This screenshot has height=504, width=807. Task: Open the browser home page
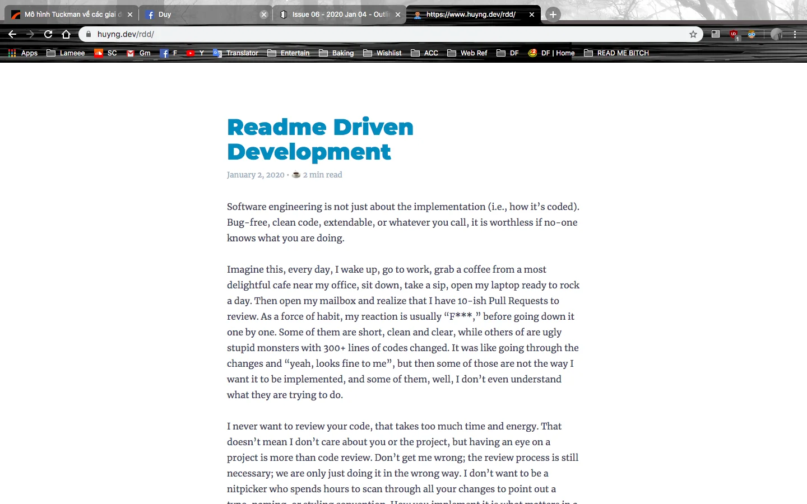click(66, 34)
